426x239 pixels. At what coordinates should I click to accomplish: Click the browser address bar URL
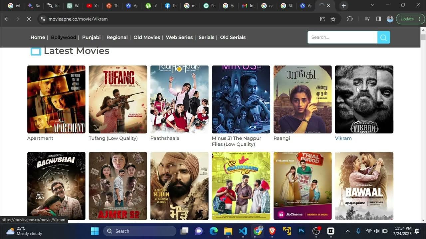pos(78,19)
